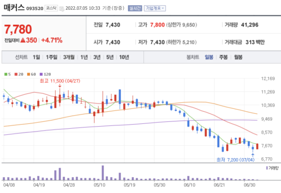
Task: Click the purple 120-day moving average legend
Action: pyautogui.click(x=45, y=74)
